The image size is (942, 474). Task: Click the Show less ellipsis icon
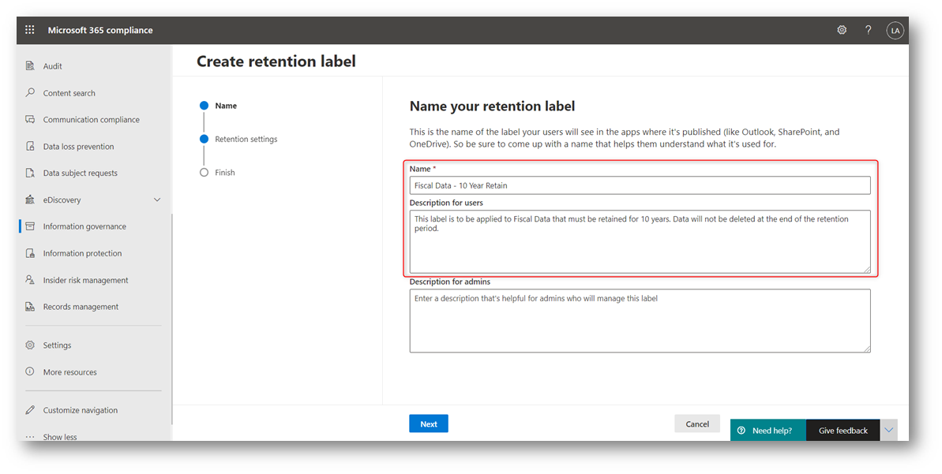click(x=30, y=437)
